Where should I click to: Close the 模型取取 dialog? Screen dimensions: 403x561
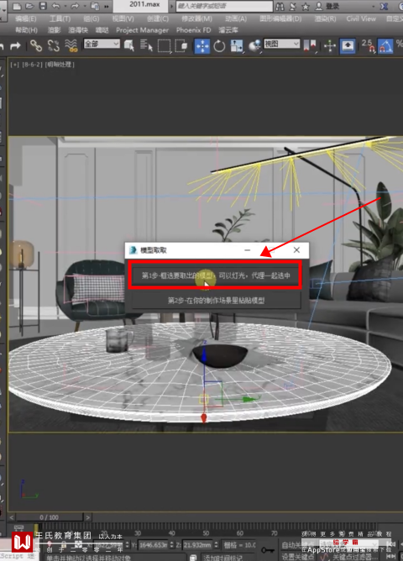[x=296, y=250]
